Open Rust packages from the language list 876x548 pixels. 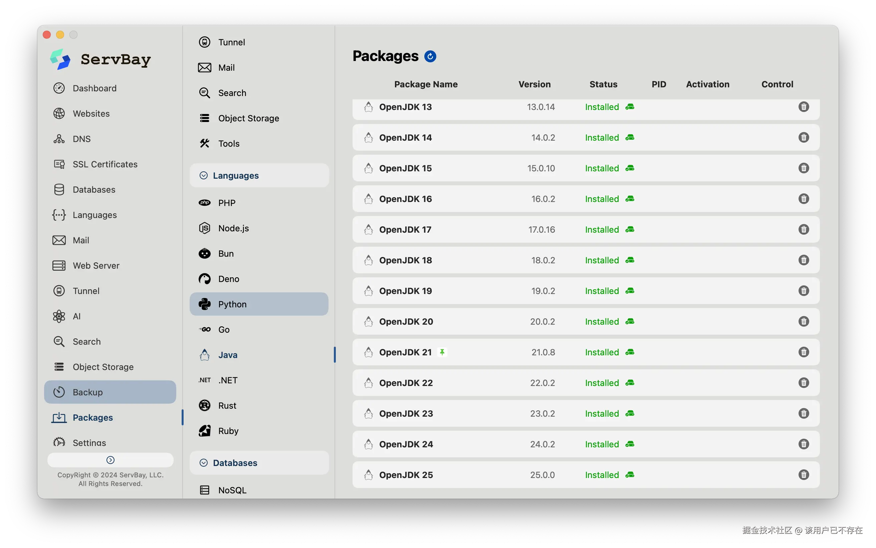click(227, 406)
